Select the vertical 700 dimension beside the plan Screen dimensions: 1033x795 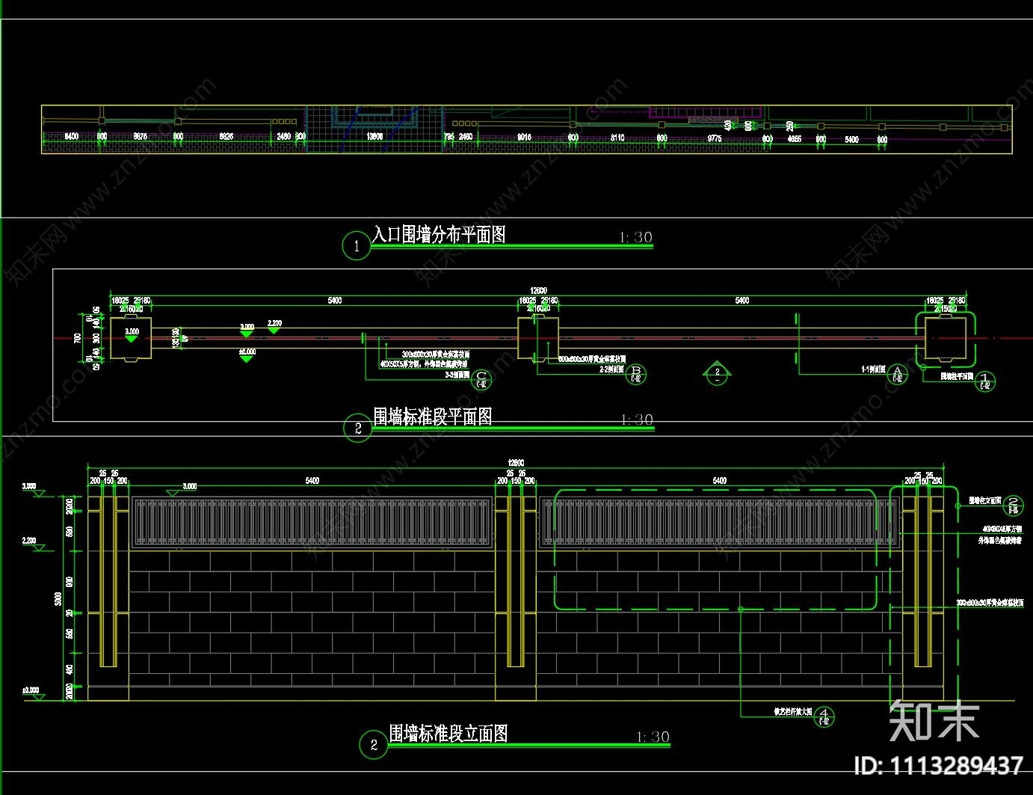pos(78,339)
